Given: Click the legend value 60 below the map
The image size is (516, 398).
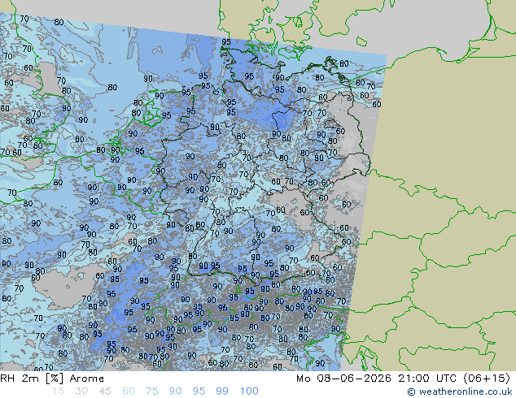Looking at the screenshot, I should point(129,392).
